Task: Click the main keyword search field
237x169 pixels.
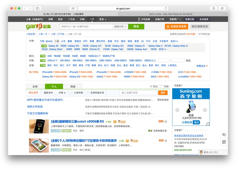Action: [86, 27]
